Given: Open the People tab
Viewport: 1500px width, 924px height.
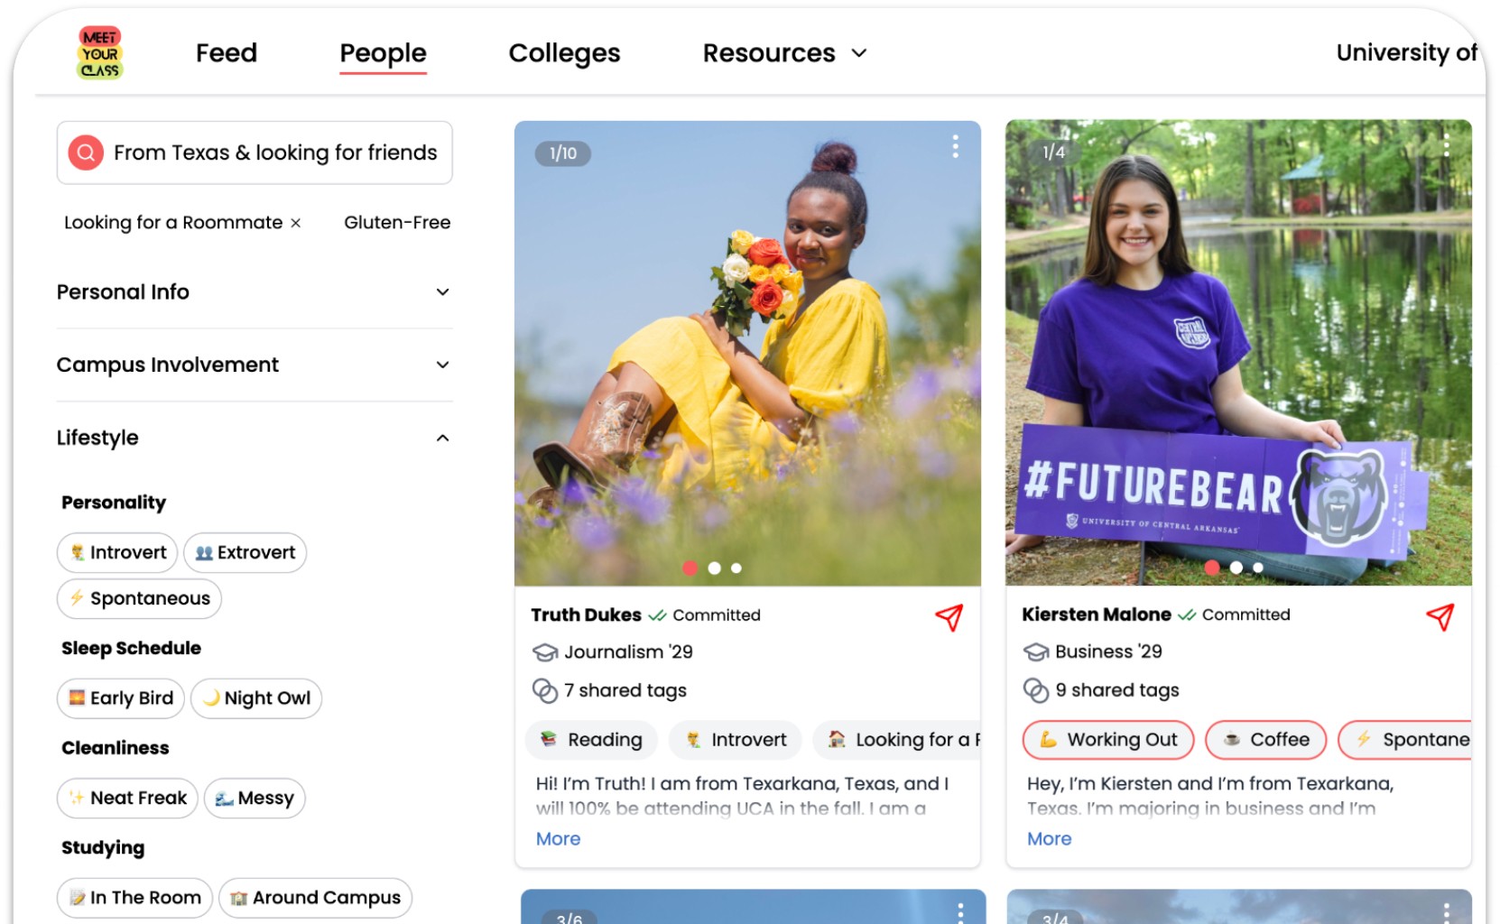Looking at the screenshot, I should coord(383,53).
